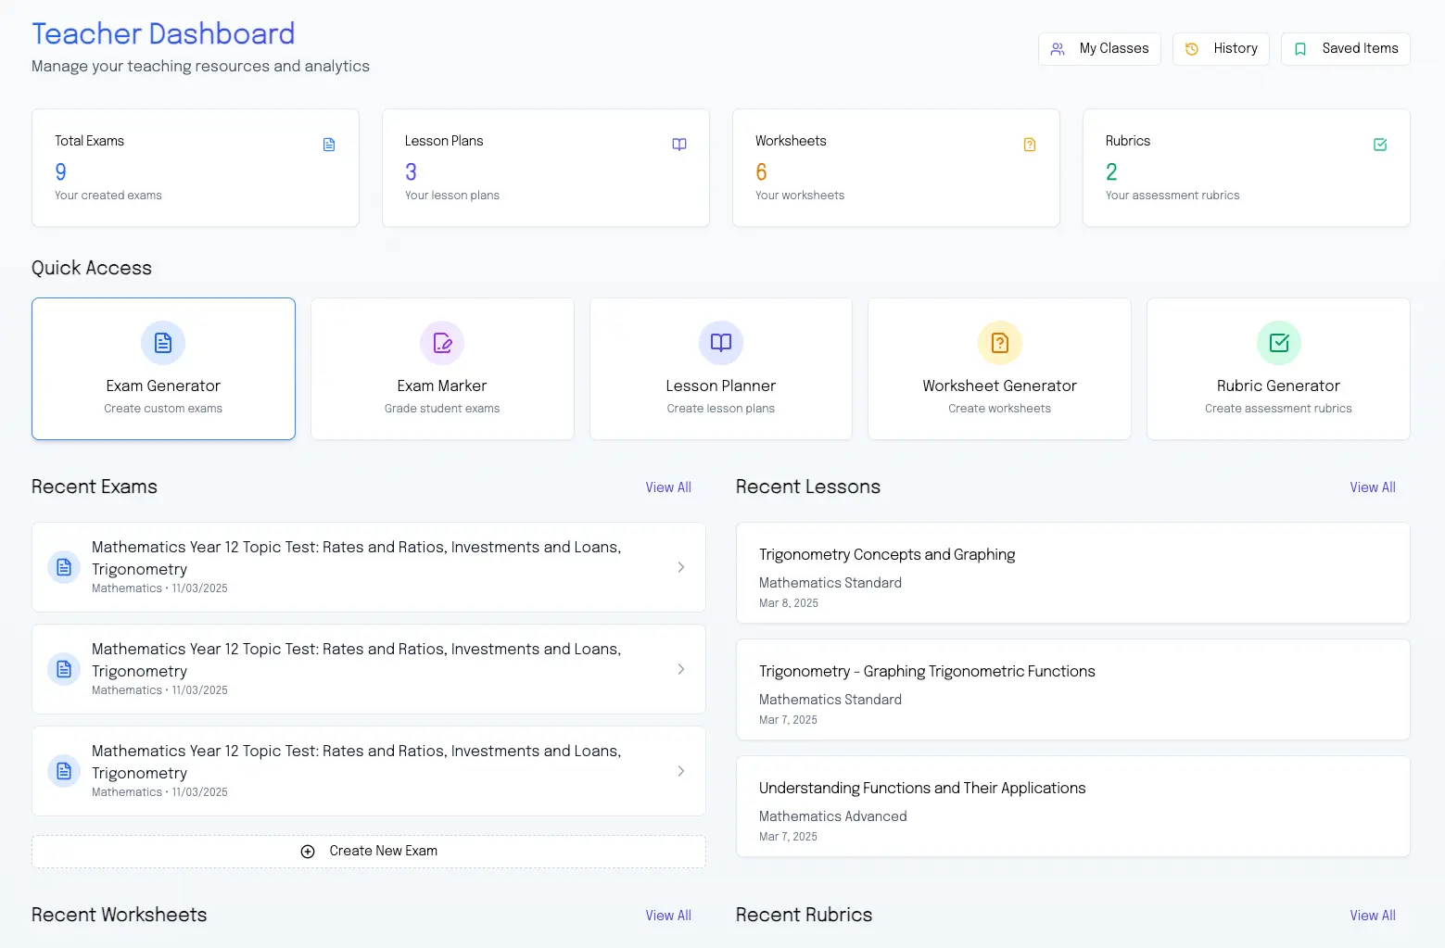Click View All for Recent Rubrics
The width and height of the screenshot is (1445, 948).
[1373, 916]
